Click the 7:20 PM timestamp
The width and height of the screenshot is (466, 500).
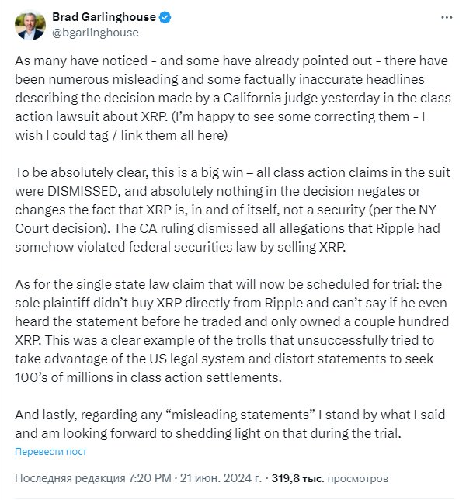[150, 478]
